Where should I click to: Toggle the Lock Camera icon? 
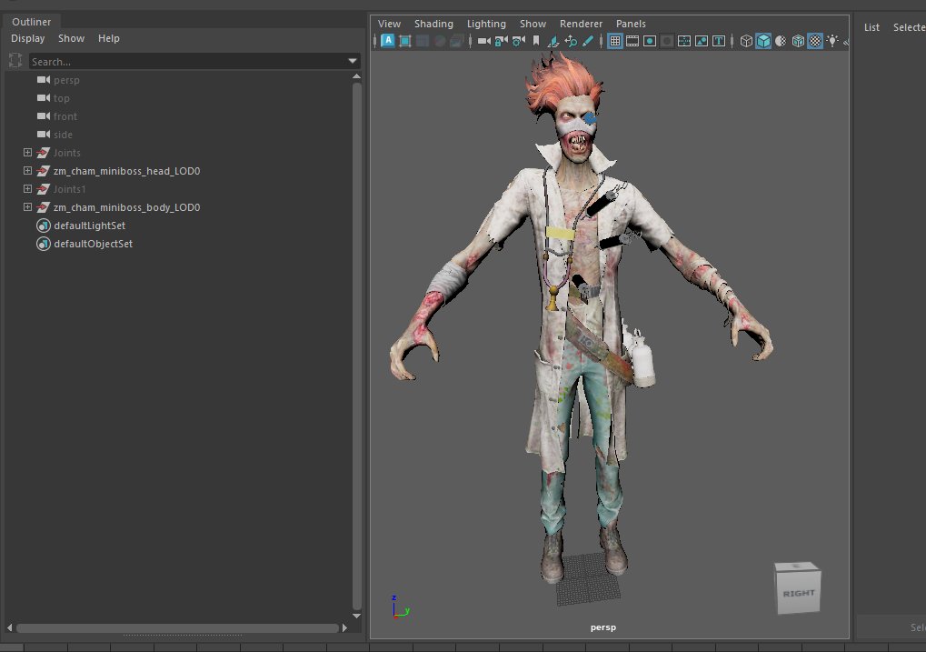tap(502, 41)
